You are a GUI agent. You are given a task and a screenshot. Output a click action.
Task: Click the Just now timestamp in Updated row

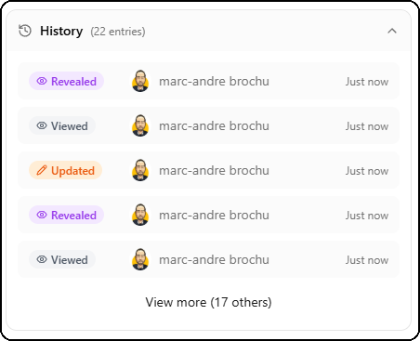[x=367, y=171]
